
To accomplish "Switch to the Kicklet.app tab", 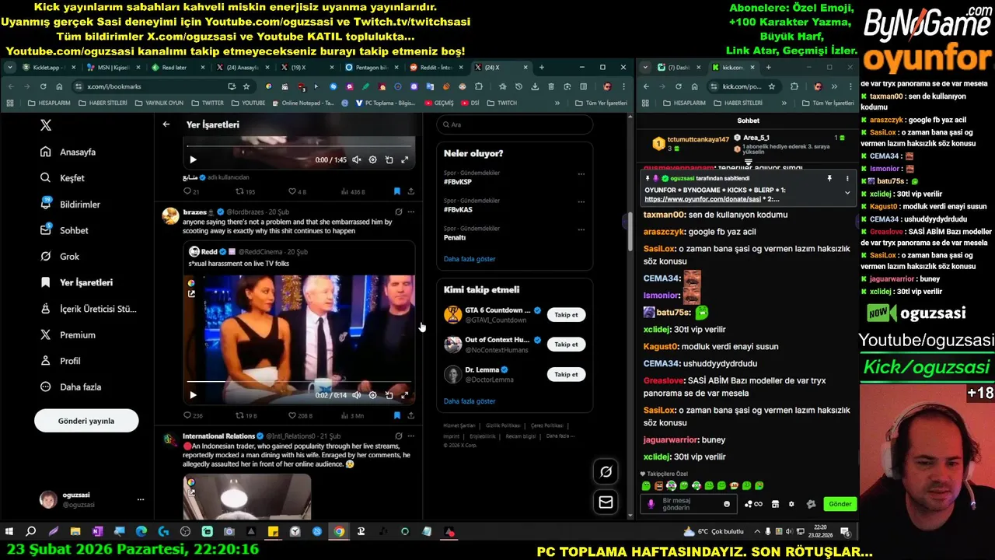I will coord(47,68).
